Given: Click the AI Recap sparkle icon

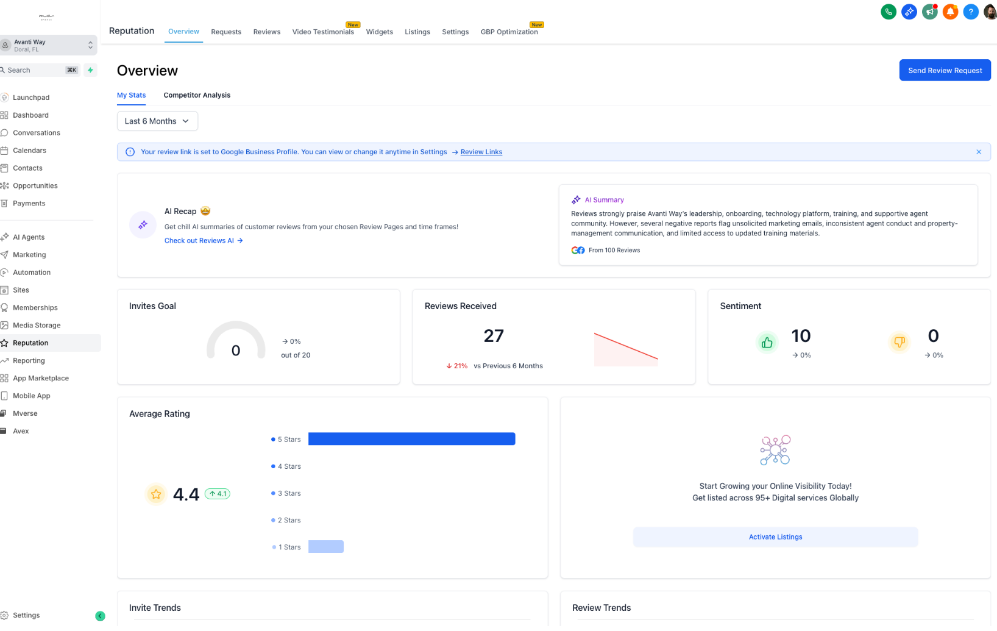Looking at the screenshot, I should pos(143,225).
